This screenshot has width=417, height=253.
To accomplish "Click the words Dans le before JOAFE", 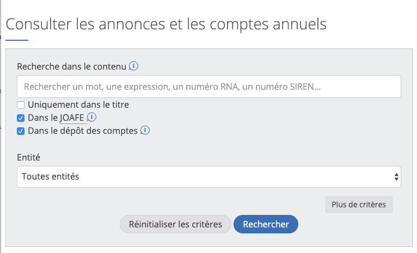I will click(x=43, y=118).
